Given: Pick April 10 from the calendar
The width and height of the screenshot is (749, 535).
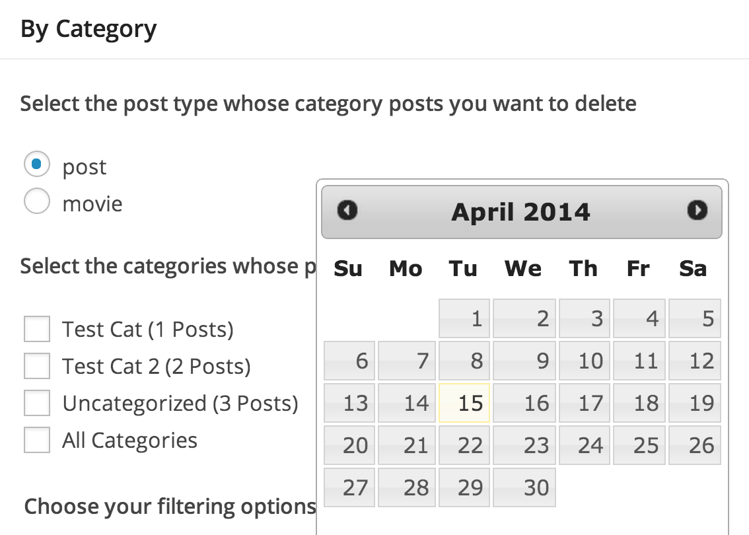Looking at the screenshot, I should 585,361.
